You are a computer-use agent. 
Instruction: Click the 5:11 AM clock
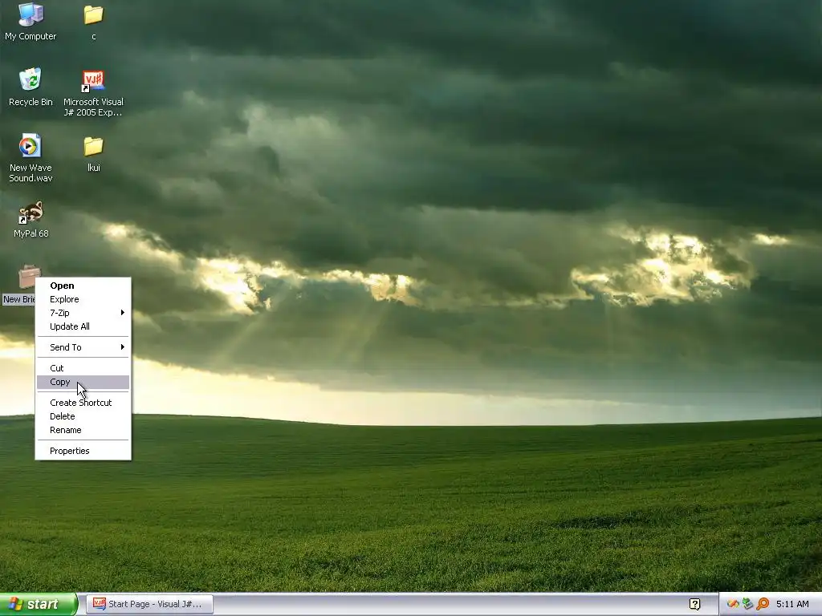(792, 604)
